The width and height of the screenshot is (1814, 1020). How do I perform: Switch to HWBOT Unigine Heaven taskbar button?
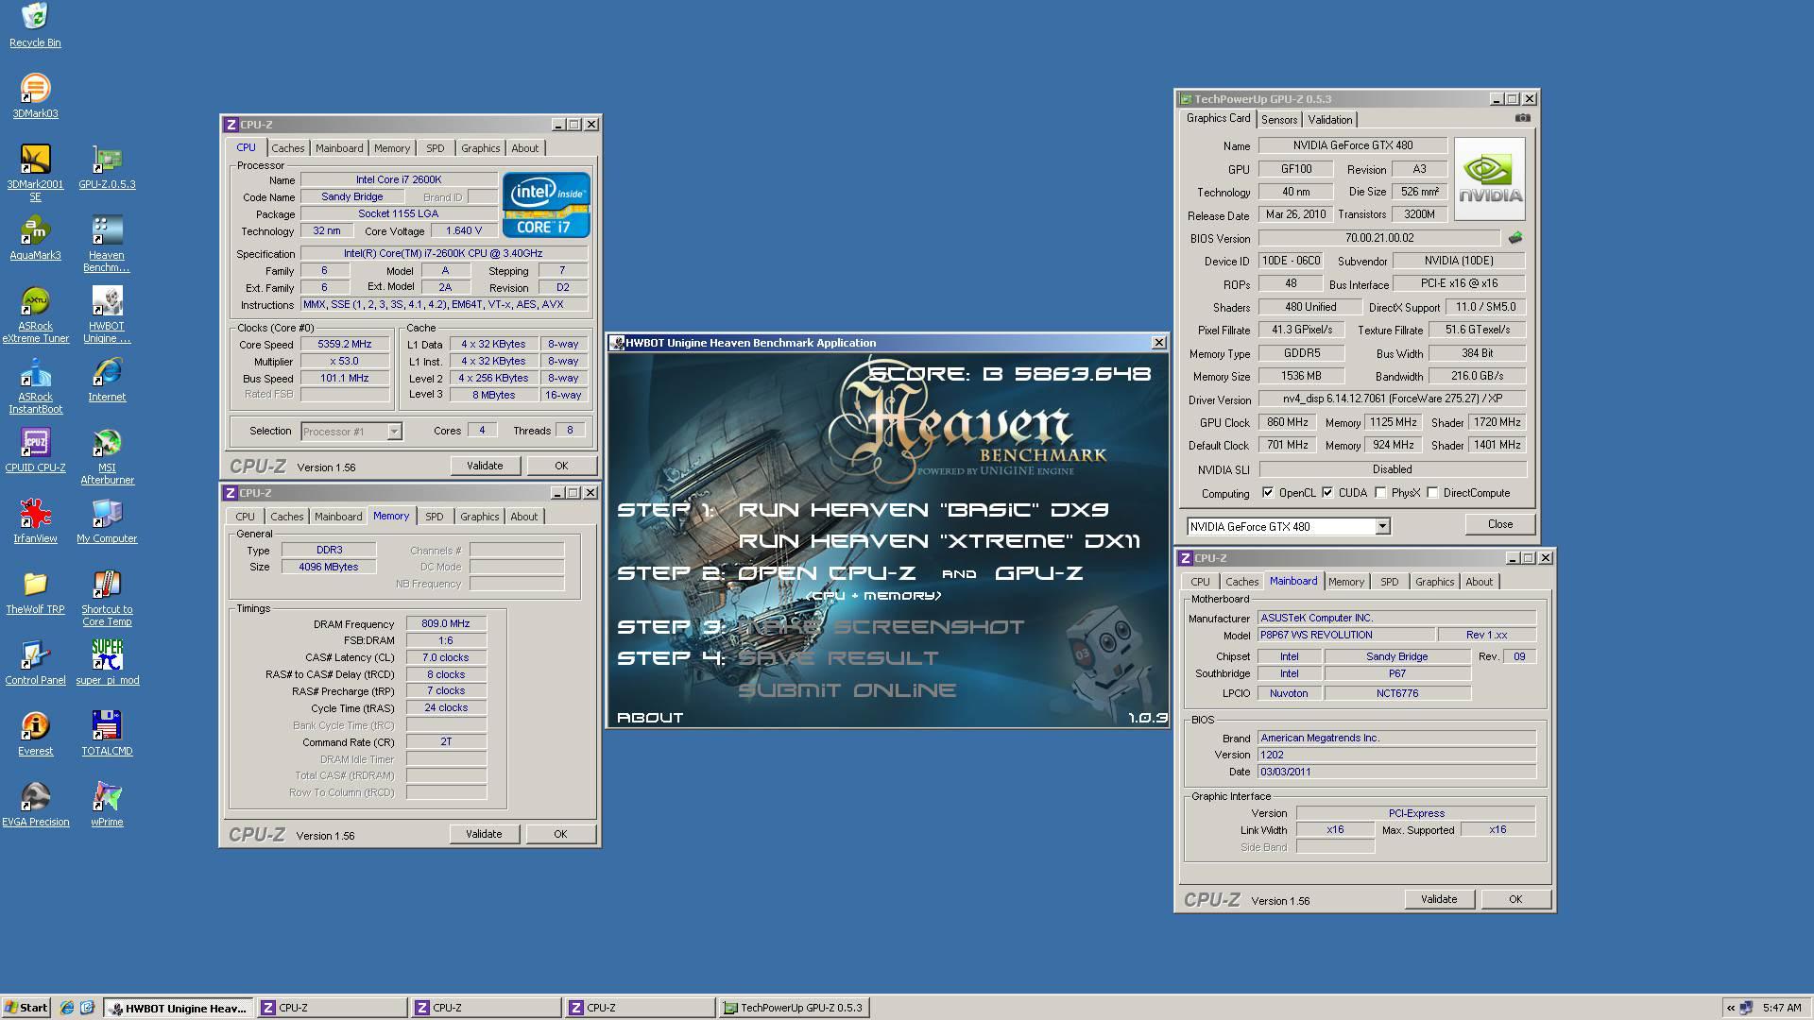pos(179,1008)
